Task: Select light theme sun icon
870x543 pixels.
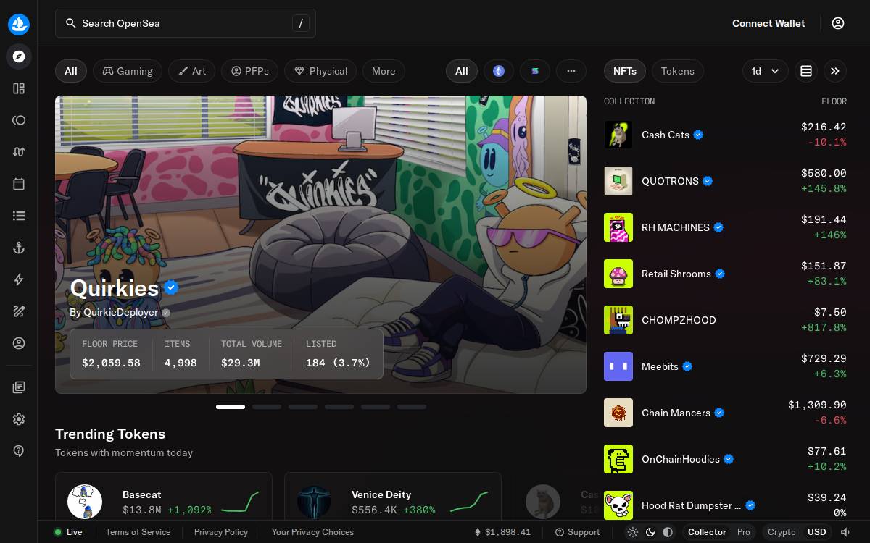Action: [633, 532]
